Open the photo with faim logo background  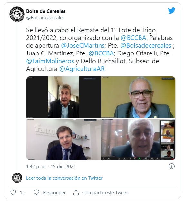click(x=63, y=139)
